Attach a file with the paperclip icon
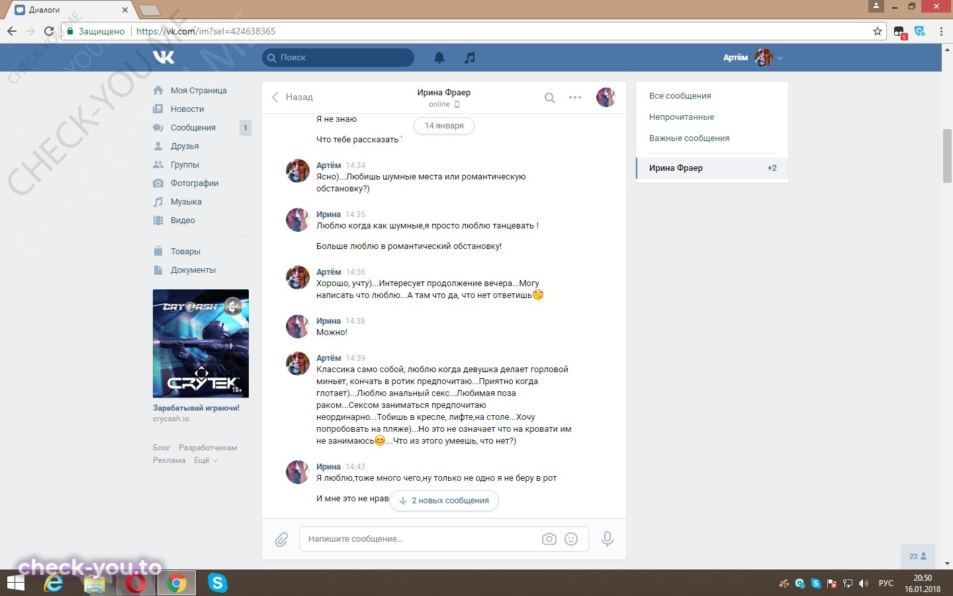Screen dimensions: 953x596 (281, 539)
